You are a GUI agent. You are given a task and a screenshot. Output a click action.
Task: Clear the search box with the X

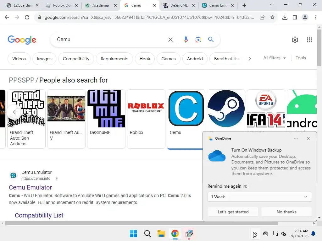coord(170,40)
